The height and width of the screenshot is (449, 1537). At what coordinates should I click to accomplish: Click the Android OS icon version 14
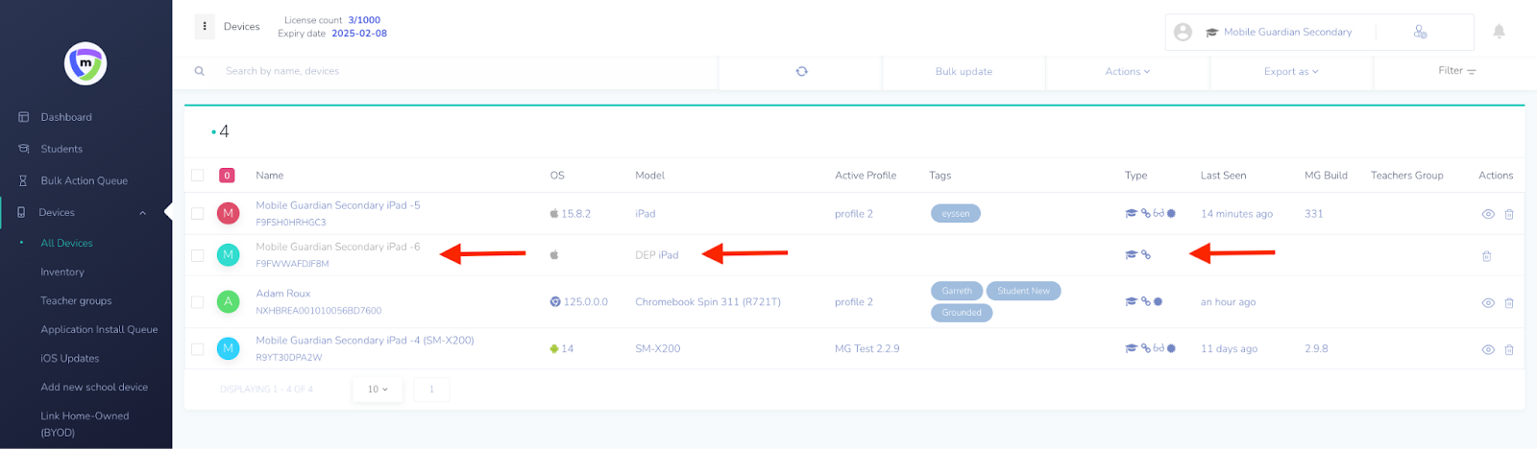pyautogui.click(x=554, y=348)
